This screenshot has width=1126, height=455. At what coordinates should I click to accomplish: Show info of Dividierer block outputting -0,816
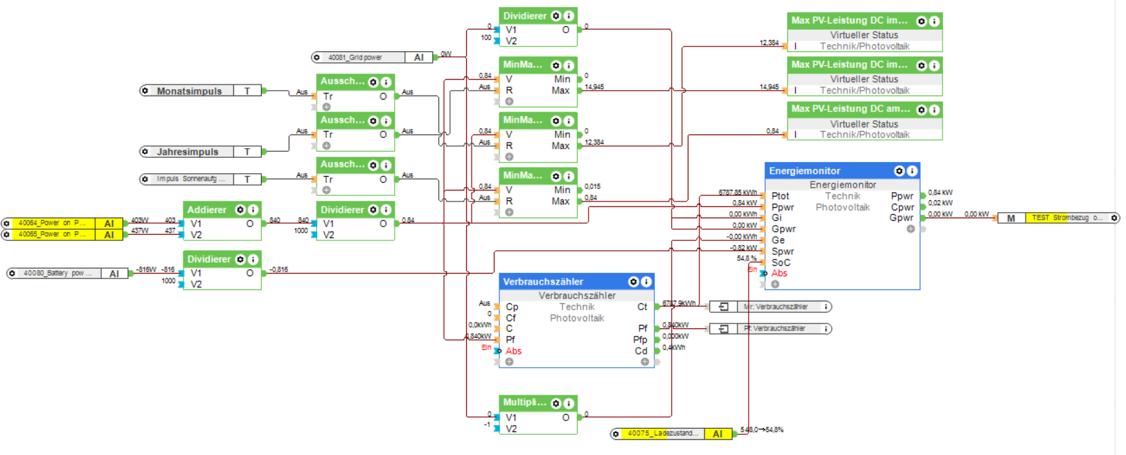[x=253, y=259]
